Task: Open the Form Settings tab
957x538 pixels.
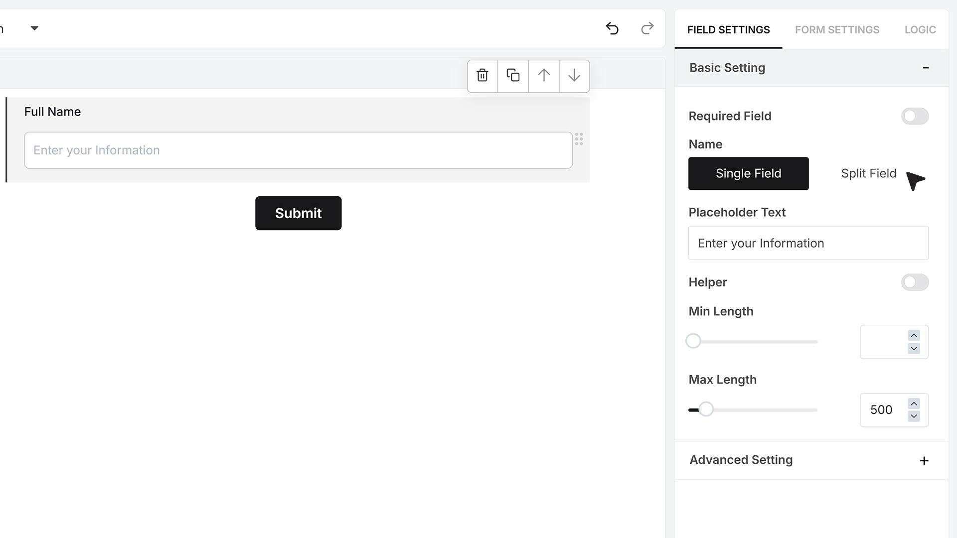Action: click(837, 30)
